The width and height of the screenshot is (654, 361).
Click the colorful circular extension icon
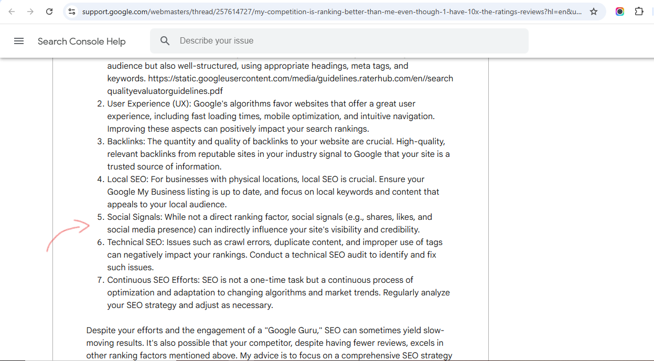tap(620, 12)
